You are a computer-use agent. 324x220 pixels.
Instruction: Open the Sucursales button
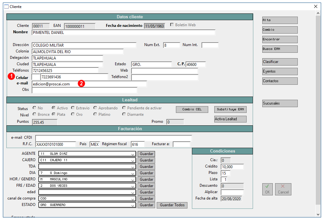[280, 103]
